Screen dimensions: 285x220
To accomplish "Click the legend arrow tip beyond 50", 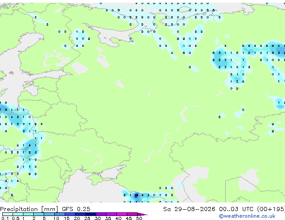I will pyautogui.click(x=142, y=214).
